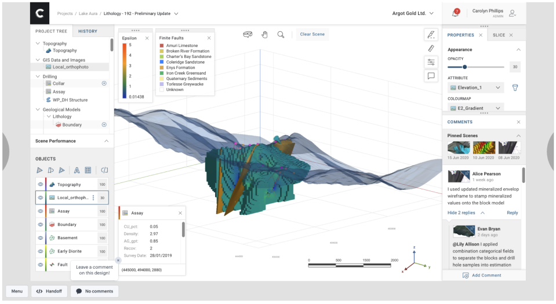Hide the Basement object using its eye icon

pyautogui.click(x=41, y=238)
